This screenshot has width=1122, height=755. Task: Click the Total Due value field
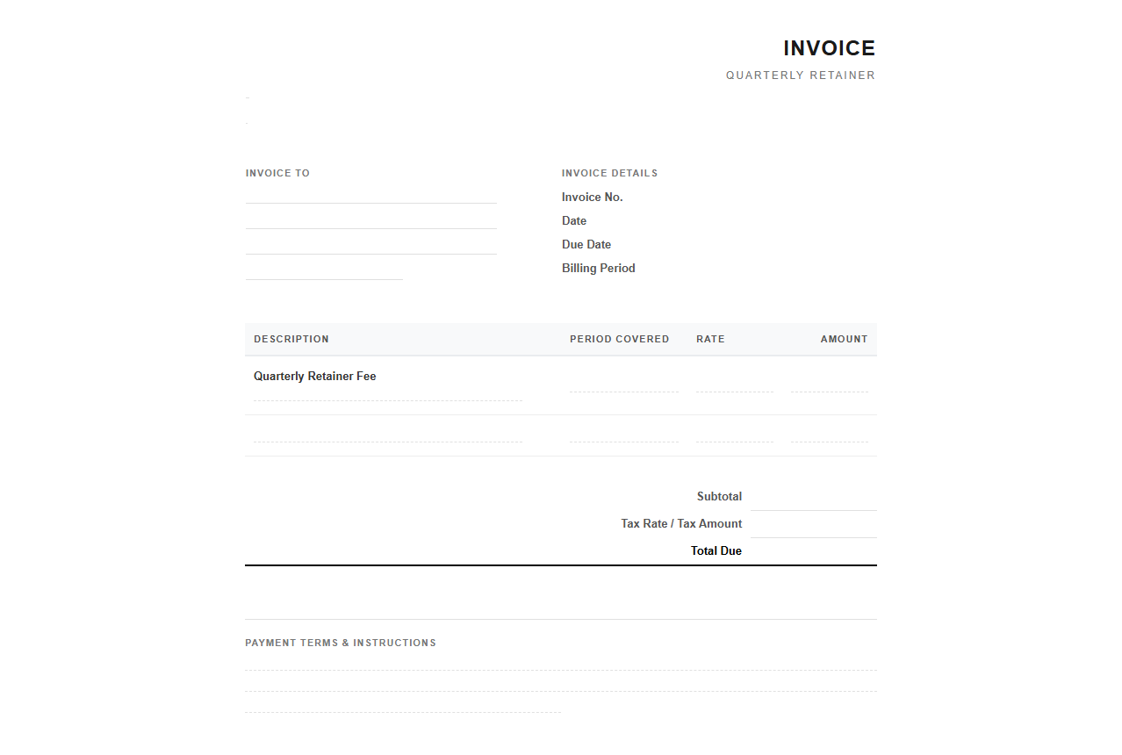point(814,551)
